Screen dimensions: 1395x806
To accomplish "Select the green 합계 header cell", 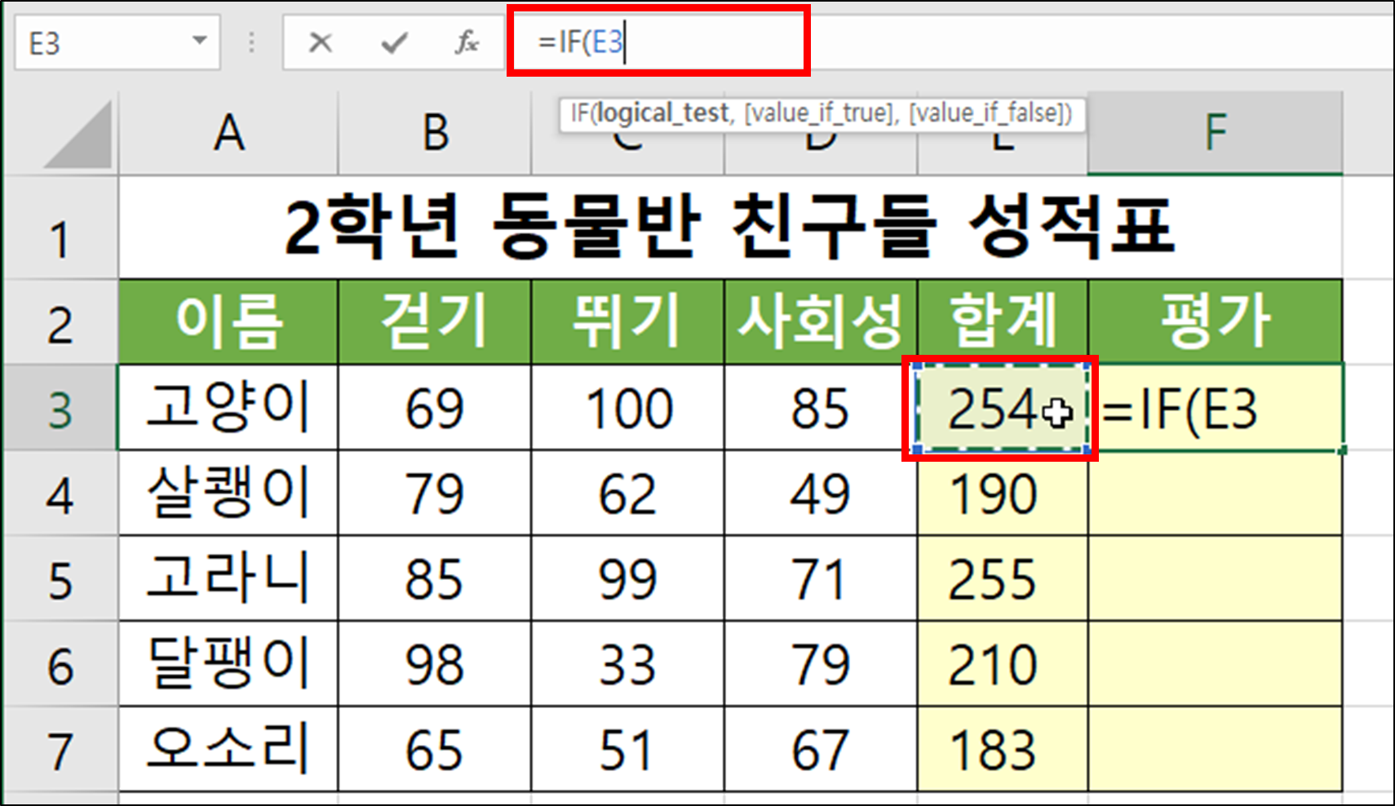I will tap(1002, 320).
